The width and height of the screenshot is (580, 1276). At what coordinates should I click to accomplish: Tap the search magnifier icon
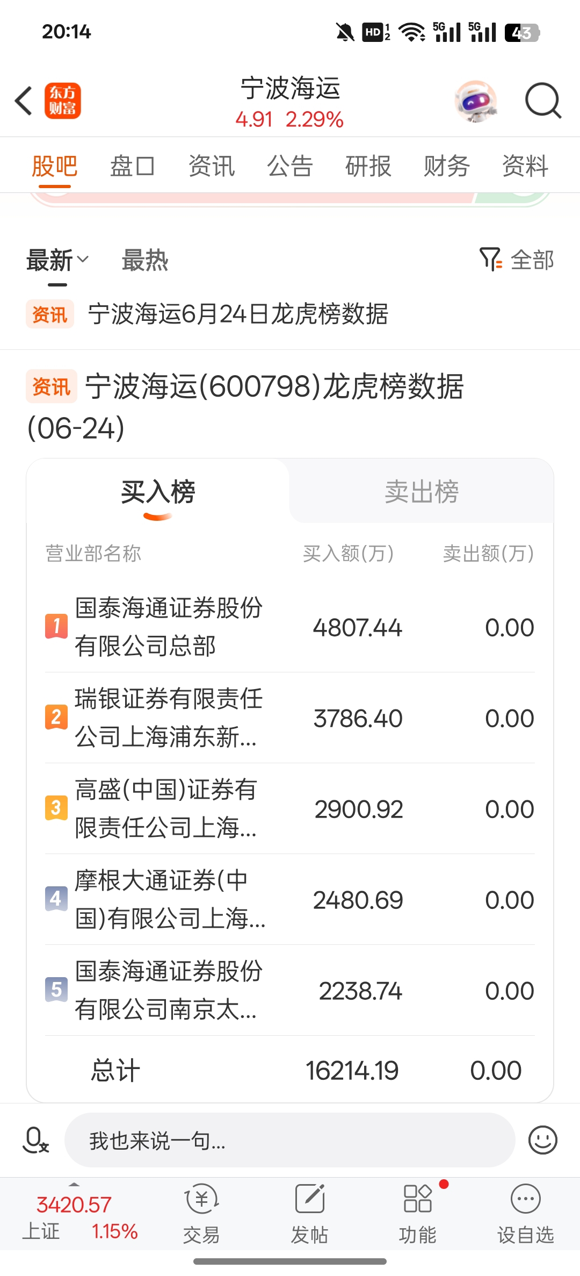[543, 101]
